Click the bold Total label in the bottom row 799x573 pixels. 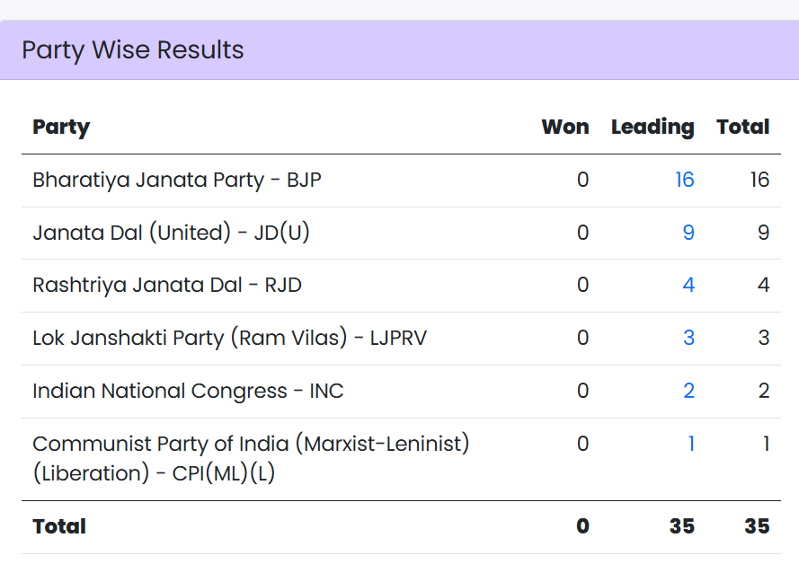pyautogui.click(x=59, y=526)
